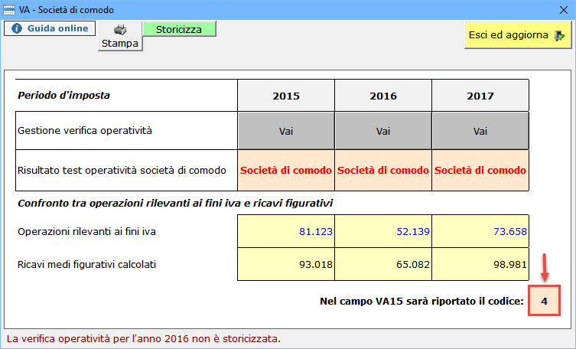This screenshot has height=349, width=576.
Task: Click the Periodo d'imposta label
Action: (64, 96)
